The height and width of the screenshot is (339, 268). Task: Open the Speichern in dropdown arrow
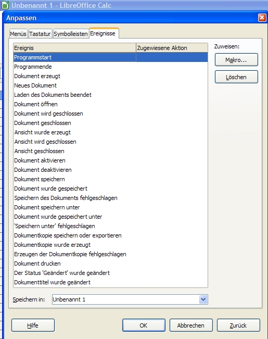click(x=203, y=299)
